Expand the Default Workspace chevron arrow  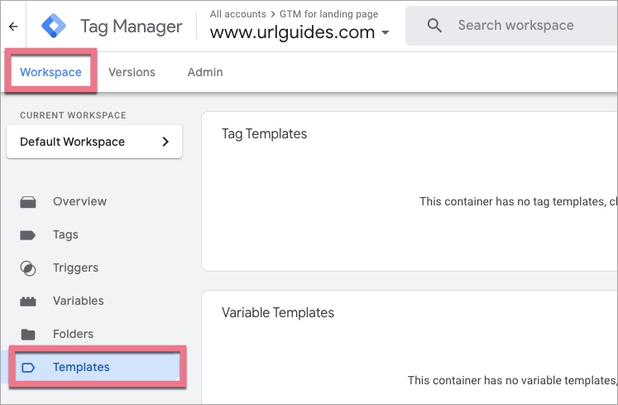click(x=165, y=142)
